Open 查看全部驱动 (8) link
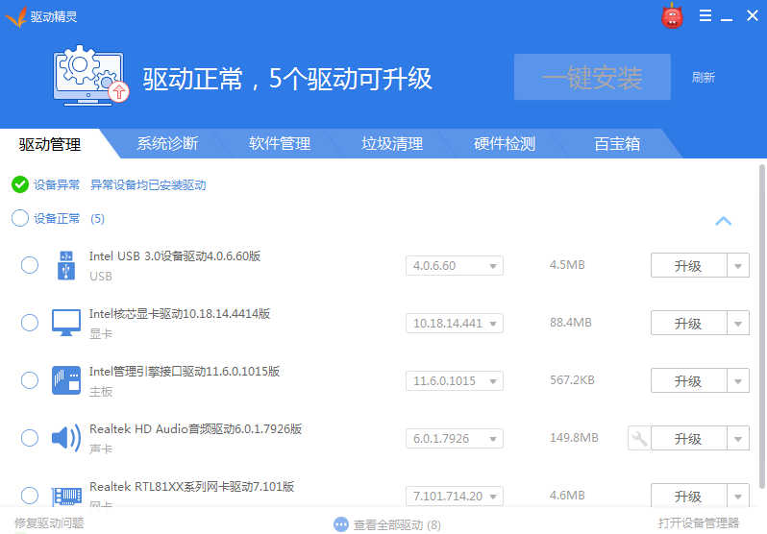The image size is (767, 534). click(x=397, y=524)
